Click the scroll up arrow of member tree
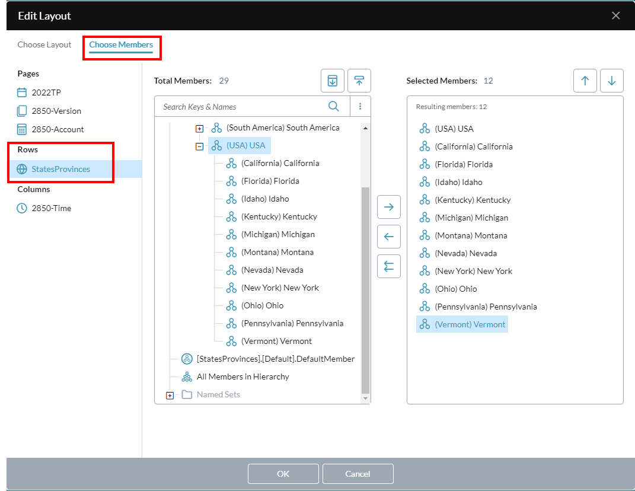 point(365,128)
